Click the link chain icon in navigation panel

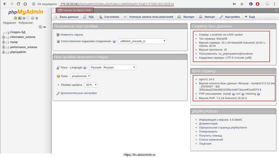pyautogui.click(x=44, y=27)
